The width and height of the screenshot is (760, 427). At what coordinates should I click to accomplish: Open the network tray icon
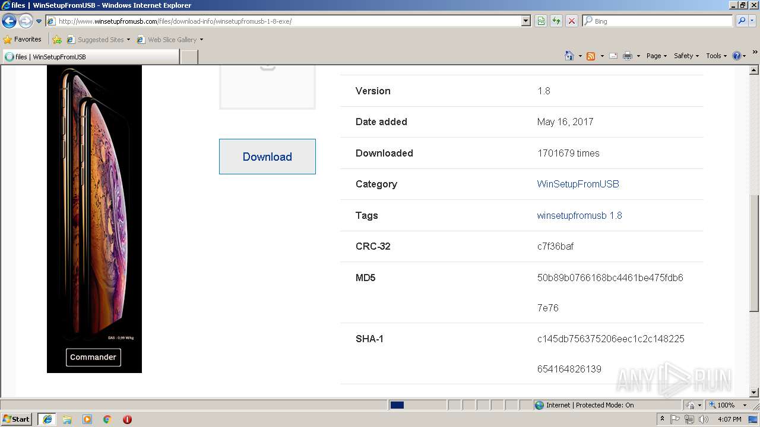point(689,419)
